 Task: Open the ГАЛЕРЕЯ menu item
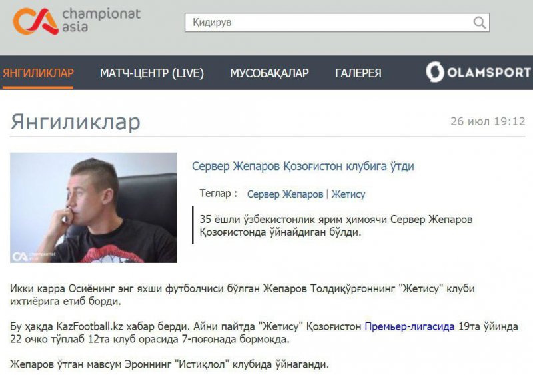[x=358, y=73]
